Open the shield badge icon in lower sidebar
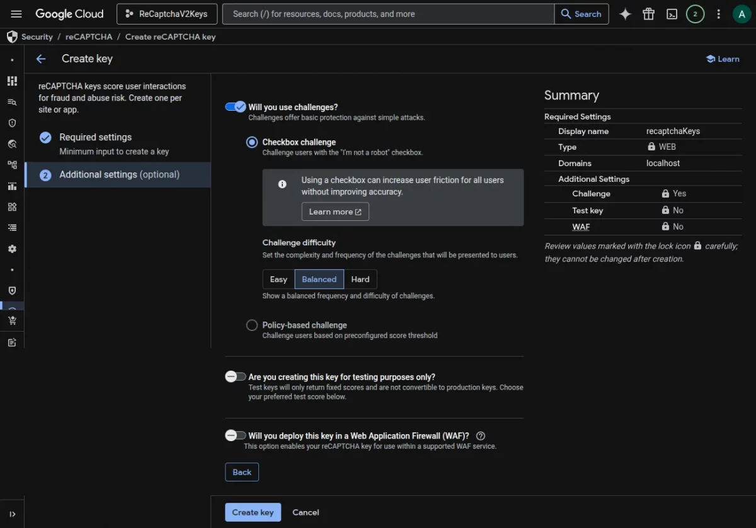 [x=12, y=291]
